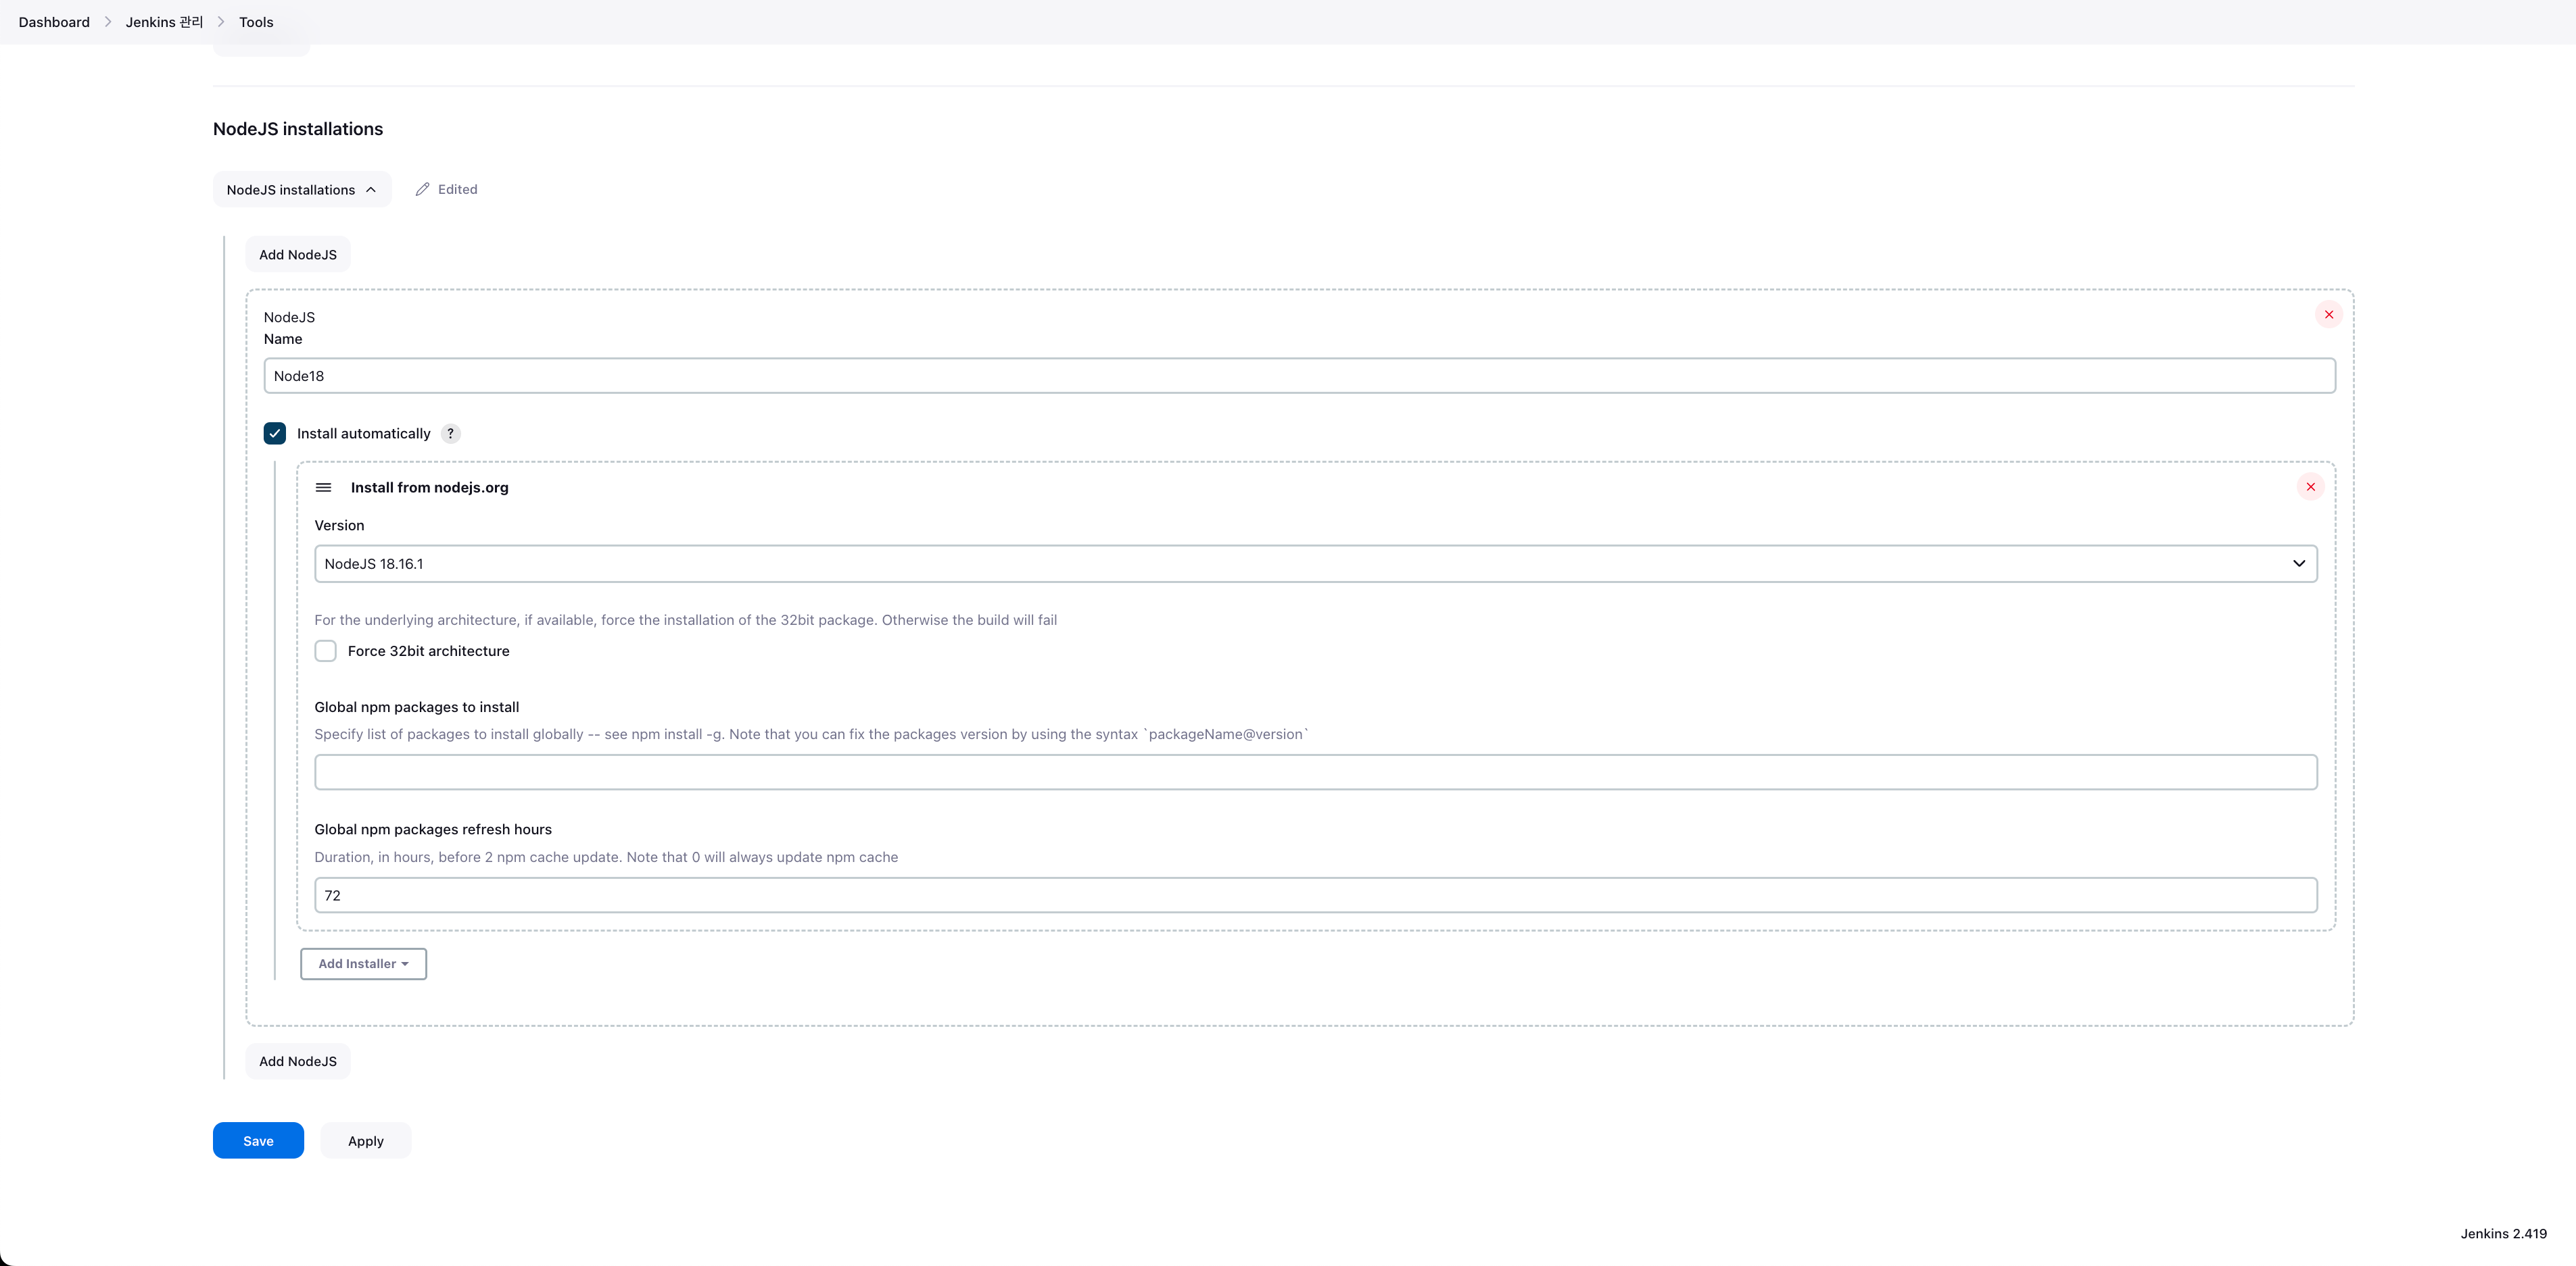Click the drag handle for the nodejs.org installer

pyautogui.click(x=323, y=488)
